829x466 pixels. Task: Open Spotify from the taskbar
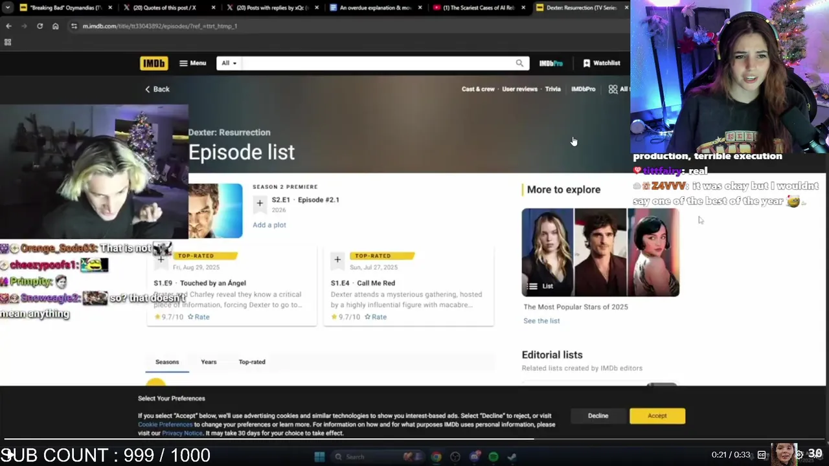pyautogui.click(x=493, y=457)
